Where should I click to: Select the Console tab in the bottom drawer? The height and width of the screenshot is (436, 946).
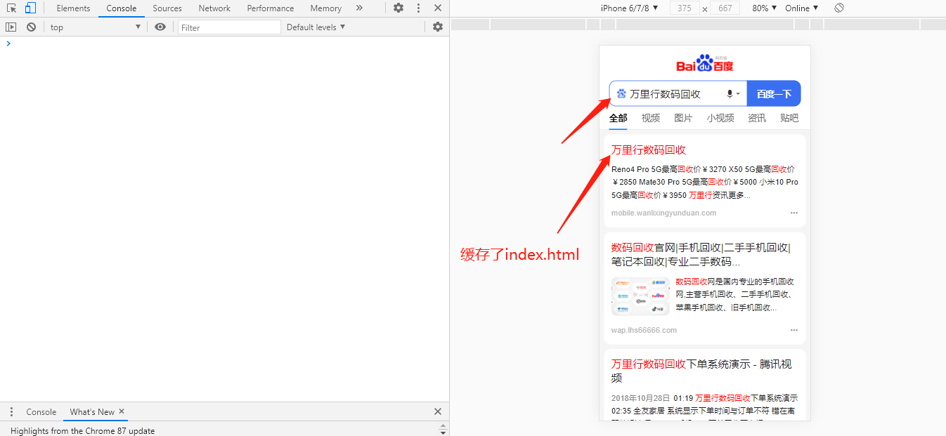click(41, 412)
